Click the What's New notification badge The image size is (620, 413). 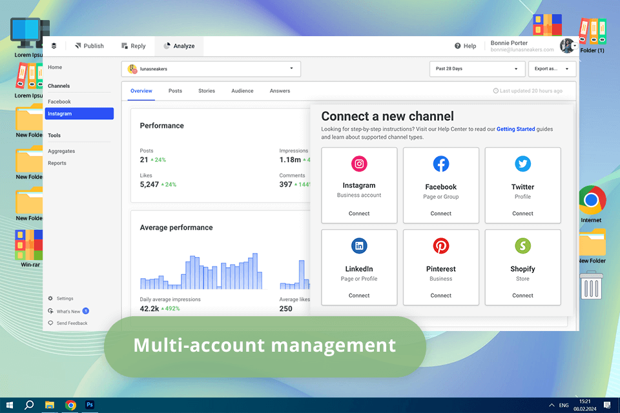click(x=86, y=311)
